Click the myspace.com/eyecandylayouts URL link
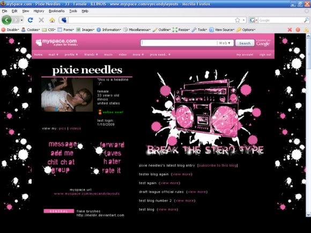The width and height of the screenshot is (311, 233). (x=87, y=193)
